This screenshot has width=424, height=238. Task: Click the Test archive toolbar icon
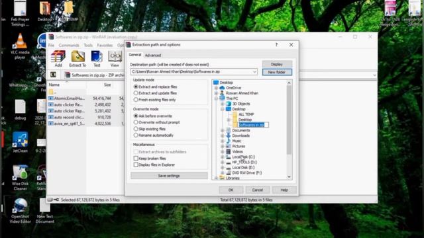coord(97,59)
